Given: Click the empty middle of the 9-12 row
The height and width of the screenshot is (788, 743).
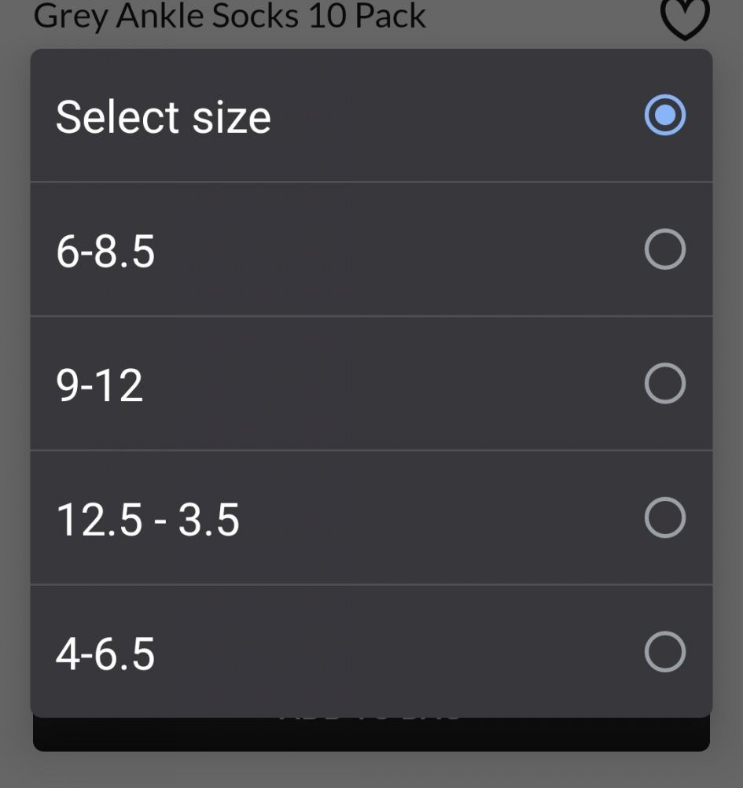Looking at the screenshot, I should (393, 384).
